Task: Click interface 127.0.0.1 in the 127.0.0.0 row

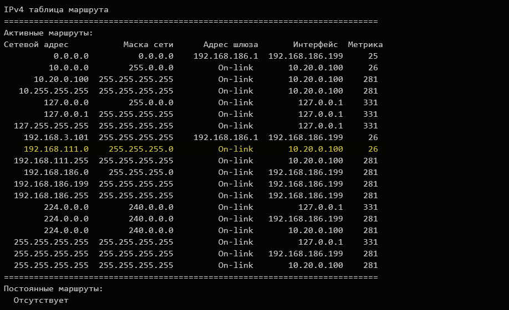Action: tap(320, 102)
